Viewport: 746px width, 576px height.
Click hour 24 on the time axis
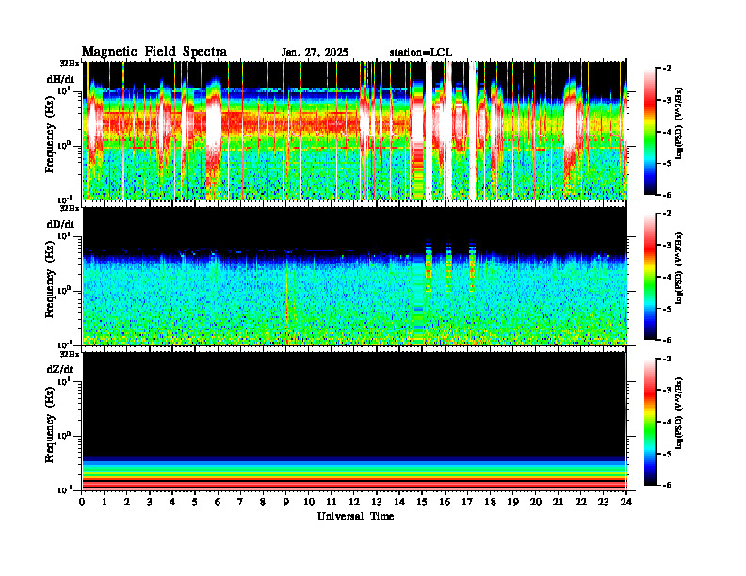pyautogui.click(x=626, y=502)
